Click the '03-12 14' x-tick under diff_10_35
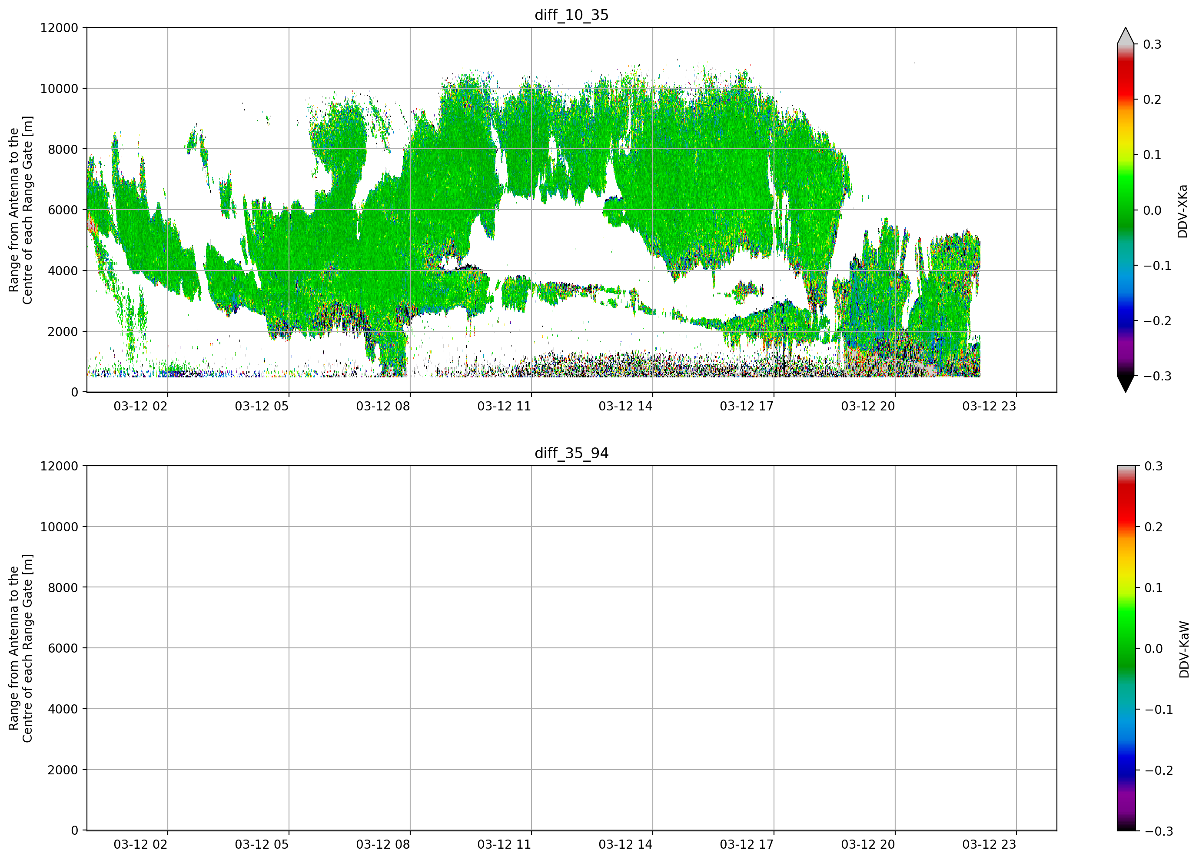This screenshot has height=860, width=1199. 625,406
